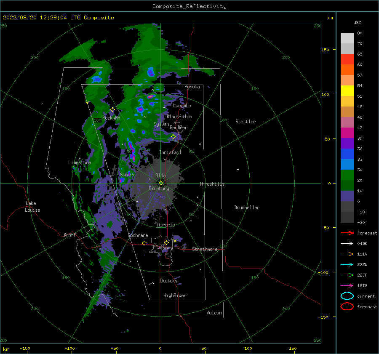Click the magenta 18TS arrow icon
Viewport: 379px width, 354px height.
[347, 286]
